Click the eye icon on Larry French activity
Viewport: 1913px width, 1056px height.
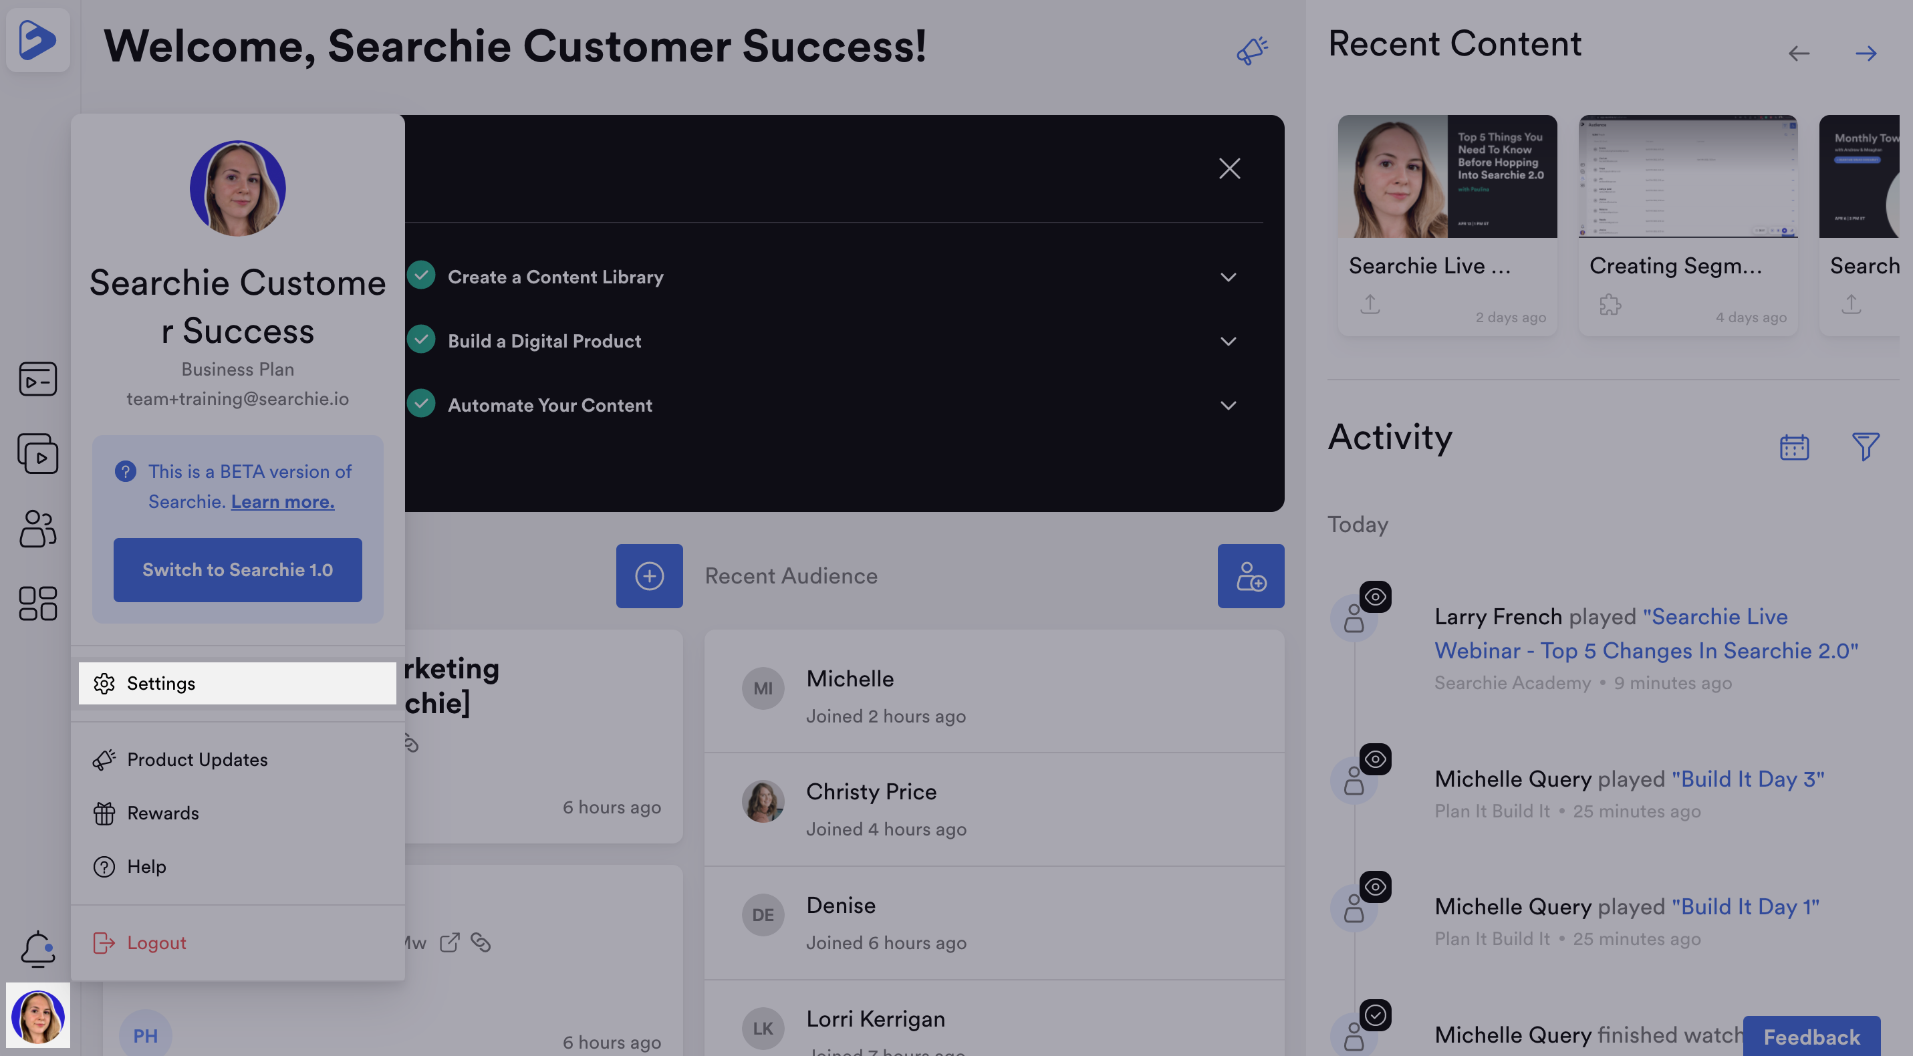point(1376,597)
